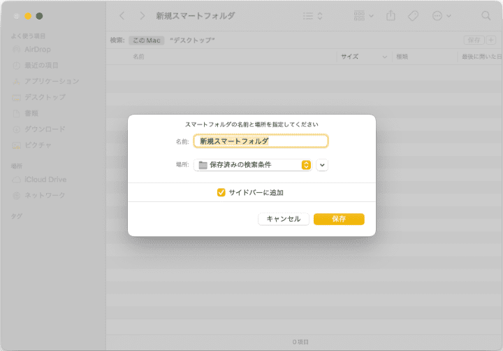Open the 保存済みの検索条件 location popup
The height and width of the screenshot is (351, 503).
(x=253, y=165)
